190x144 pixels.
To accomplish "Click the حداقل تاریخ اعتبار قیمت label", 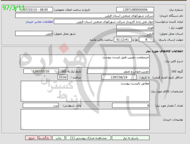I will [x=167, y=77].
